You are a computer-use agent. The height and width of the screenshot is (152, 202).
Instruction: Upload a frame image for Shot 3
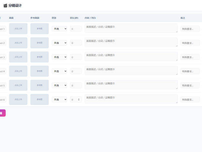[x=18, y=57]
